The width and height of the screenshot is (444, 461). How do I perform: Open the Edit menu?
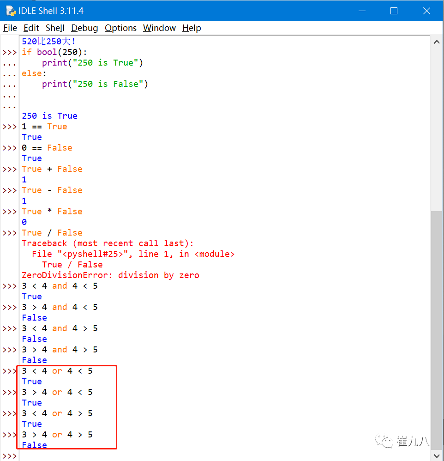[31, 28]
